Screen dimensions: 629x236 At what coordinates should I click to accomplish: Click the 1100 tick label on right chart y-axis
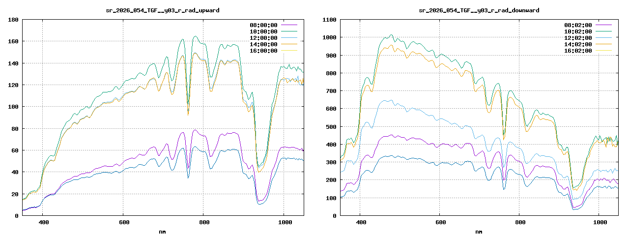coord(329,20)
